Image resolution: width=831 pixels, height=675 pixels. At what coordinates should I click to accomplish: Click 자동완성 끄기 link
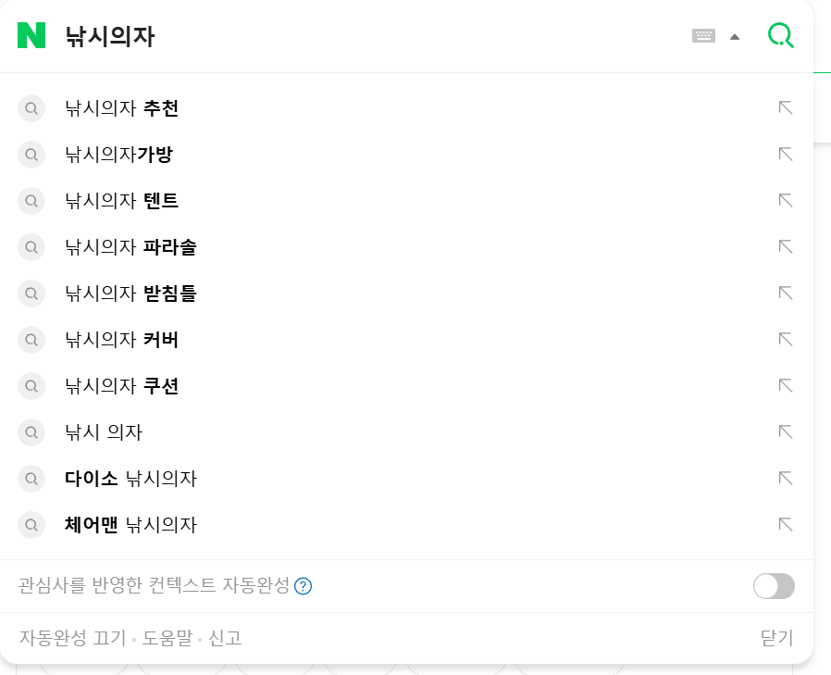(x=72, y=637)
